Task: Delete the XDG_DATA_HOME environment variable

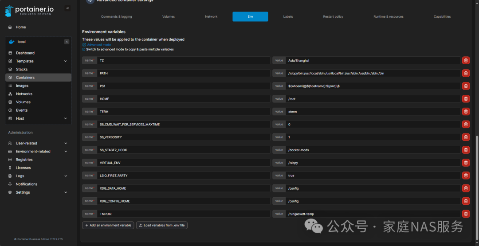Action: (466, 188)
